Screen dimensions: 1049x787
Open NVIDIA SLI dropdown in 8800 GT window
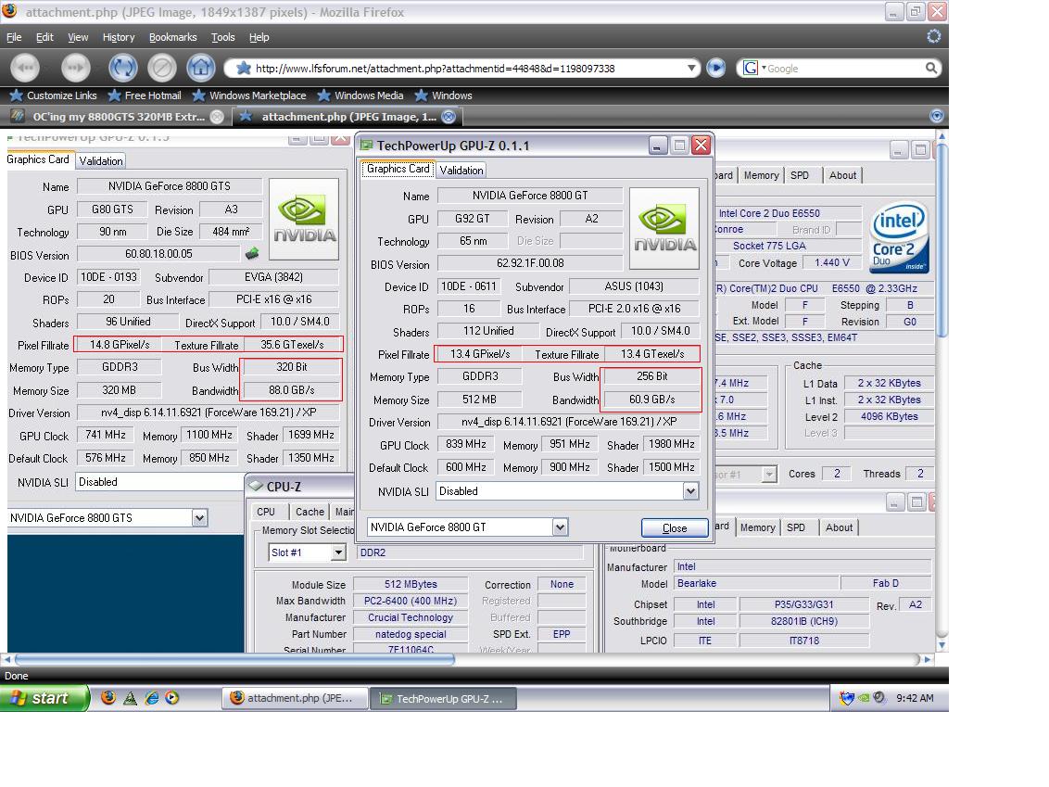coord(690,491)
